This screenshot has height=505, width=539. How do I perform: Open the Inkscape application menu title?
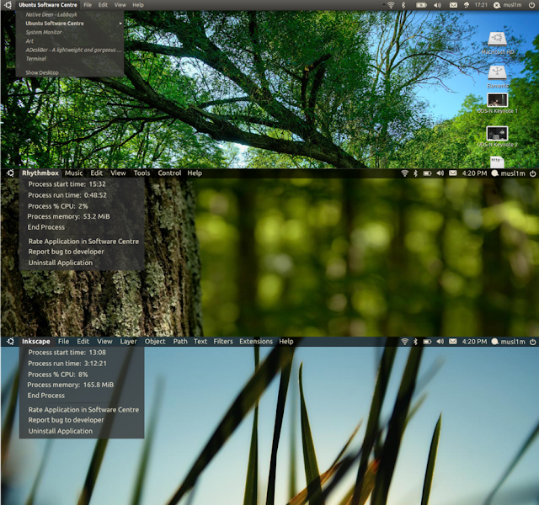(x=36, y=342)
